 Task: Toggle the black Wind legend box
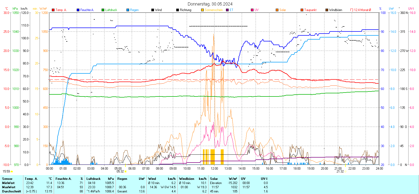pyautogui.click(x=153, y=10)
